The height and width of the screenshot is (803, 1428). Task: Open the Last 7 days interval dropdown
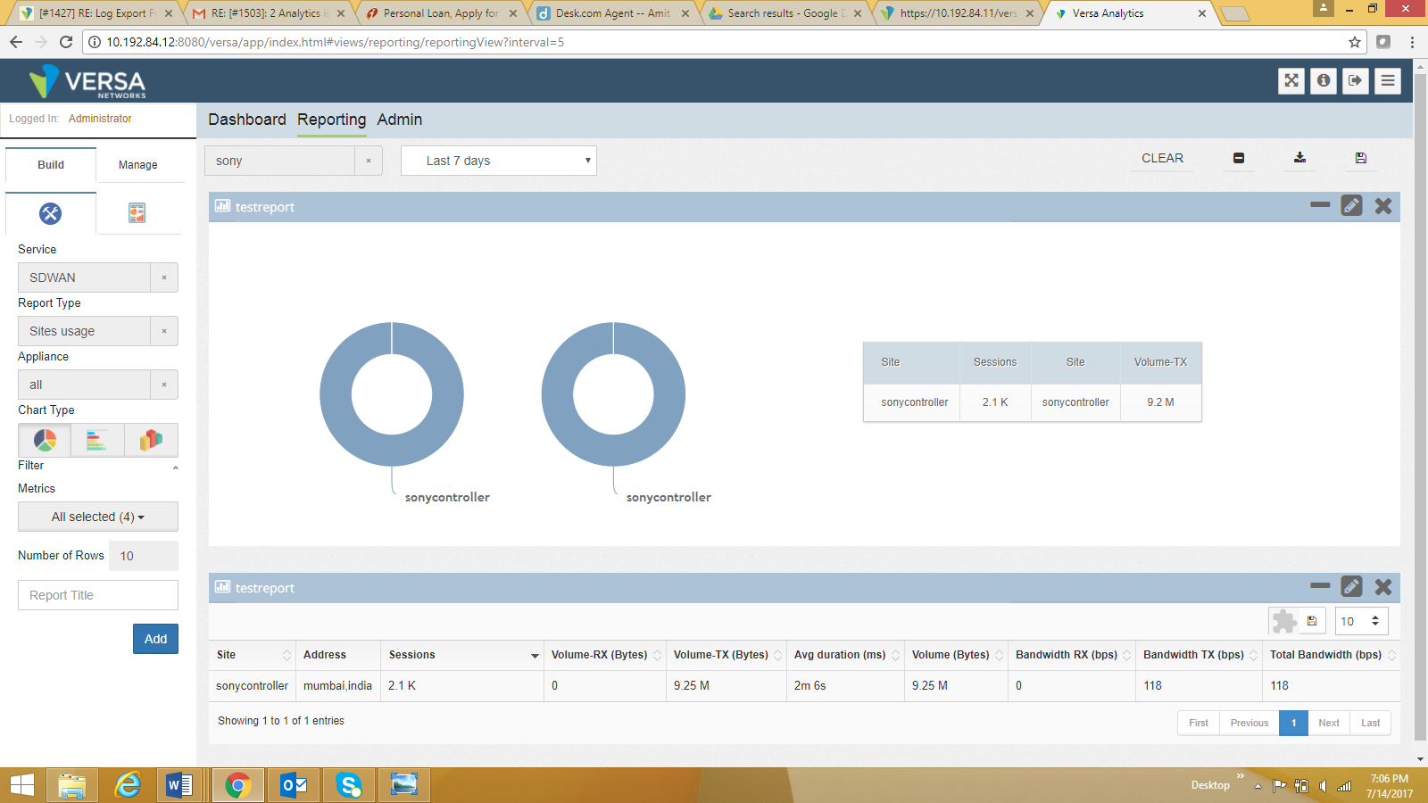pyautogui.click(x=499, y=161)
